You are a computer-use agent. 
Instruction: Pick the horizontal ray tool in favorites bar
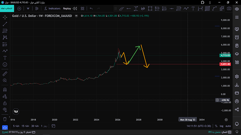171,9
